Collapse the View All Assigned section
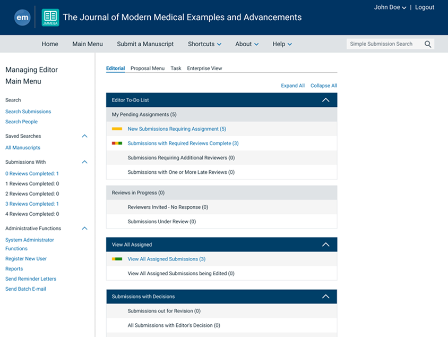Viewport: 448px width, 337px height. tap(326, 245)
